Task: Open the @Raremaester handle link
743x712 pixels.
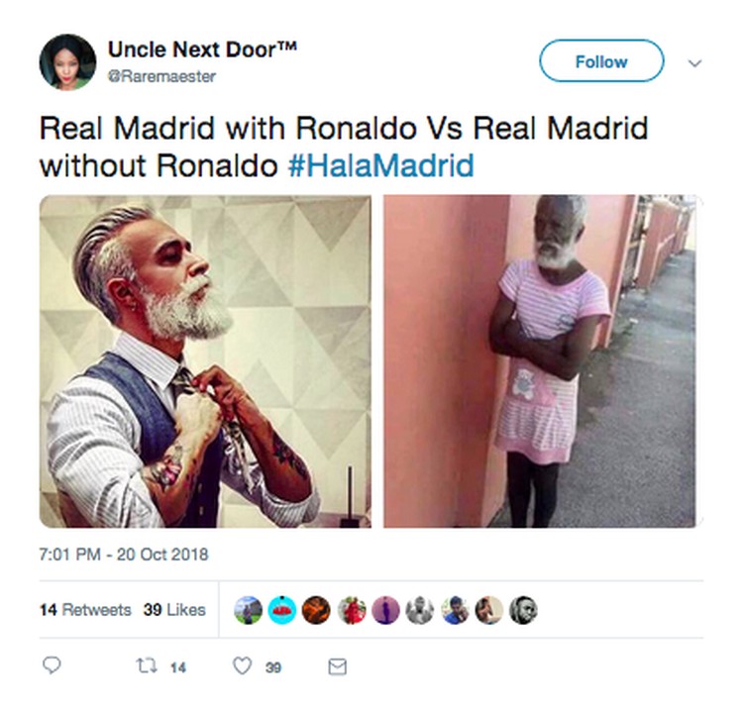Action: [161, 76]
